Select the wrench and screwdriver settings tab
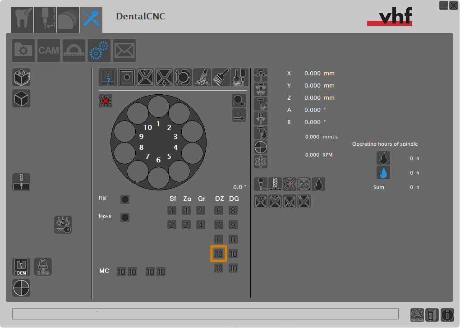 click(91, 20)
